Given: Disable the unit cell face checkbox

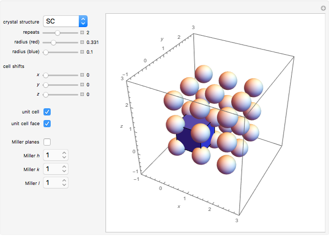Looking at the screenshot, I should pyautogui.click(x=47, y=123).
